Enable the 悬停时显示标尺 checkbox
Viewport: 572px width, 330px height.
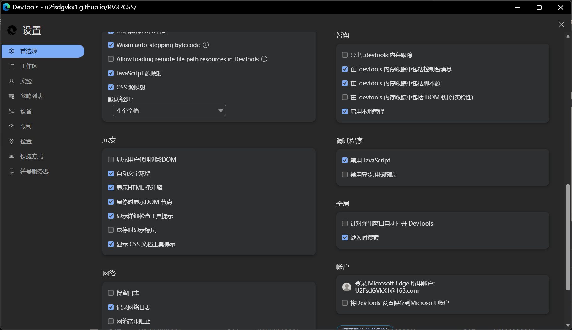[111, 230]
